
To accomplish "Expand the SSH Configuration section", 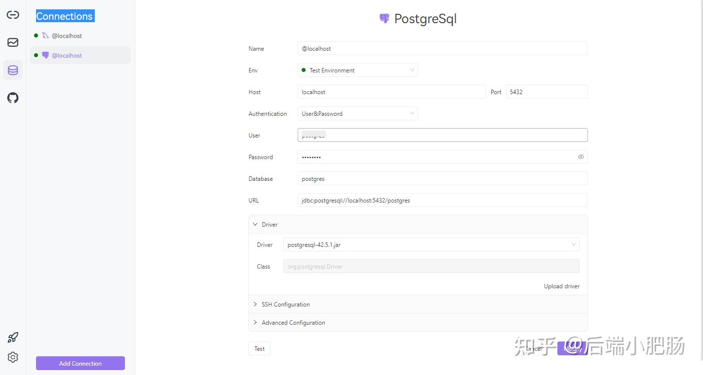I will [x=285, y=304].
